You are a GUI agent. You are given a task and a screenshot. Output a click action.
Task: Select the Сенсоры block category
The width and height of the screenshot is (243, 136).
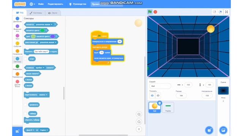17,60
